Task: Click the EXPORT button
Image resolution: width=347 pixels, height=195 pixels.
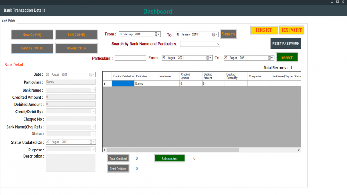Action: tap(292, 30)
